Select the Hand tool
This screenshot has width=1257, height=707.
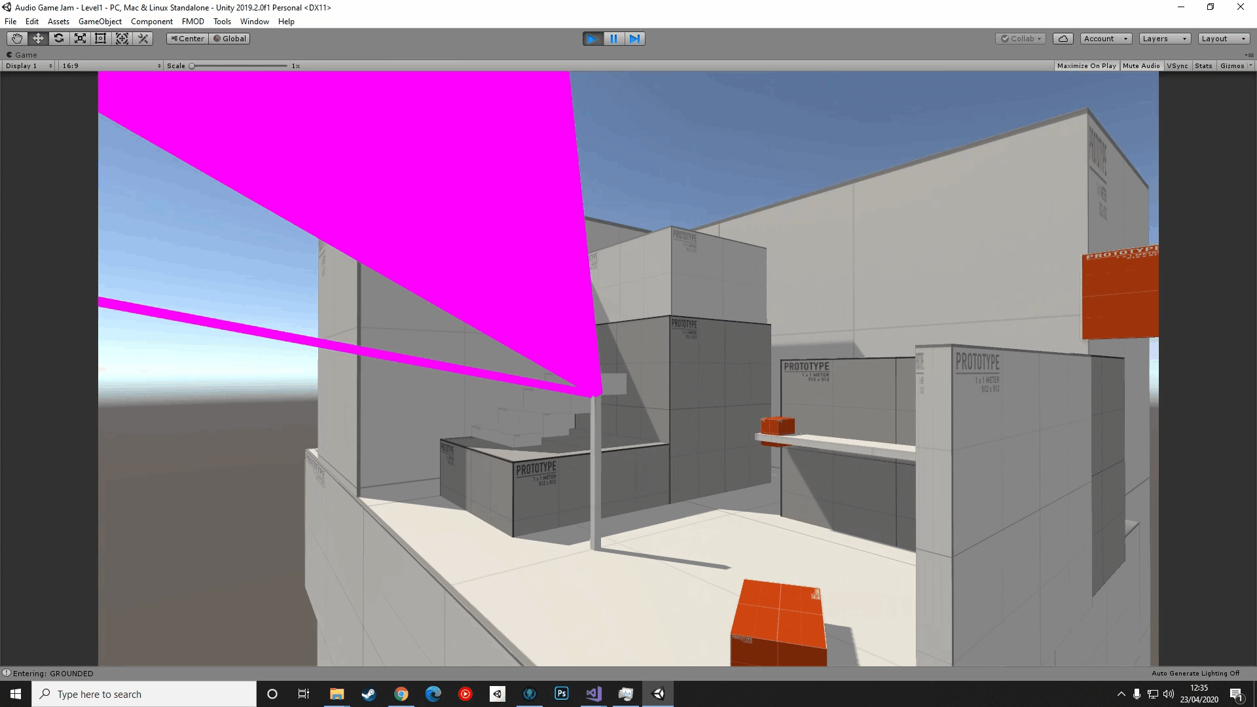click(17, 39)
